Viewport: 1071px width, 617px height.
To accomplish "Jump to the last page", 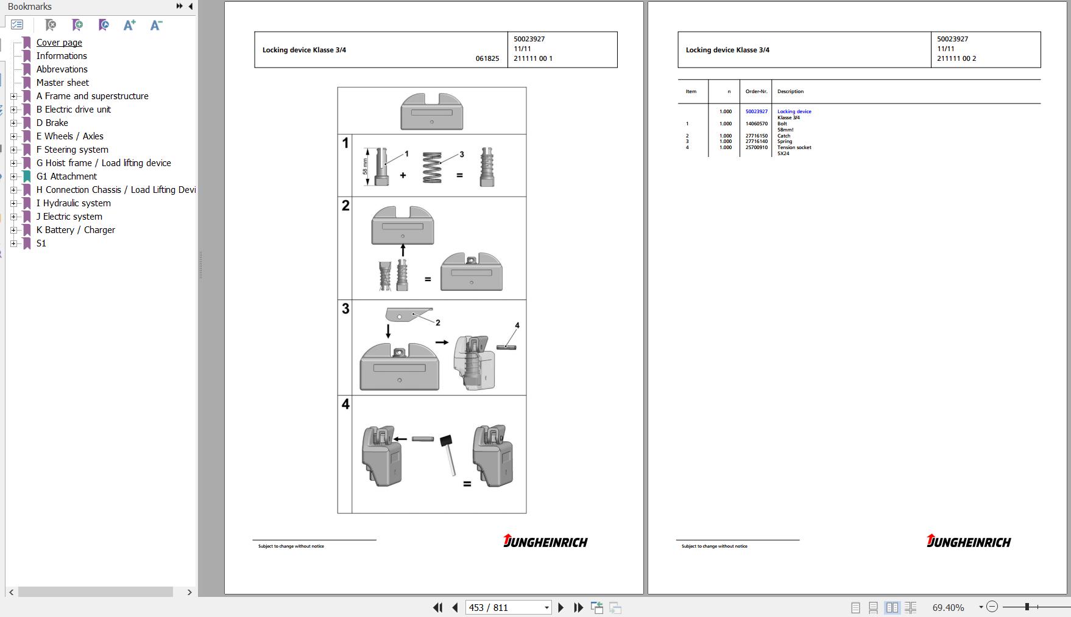I will click(579, 607).
